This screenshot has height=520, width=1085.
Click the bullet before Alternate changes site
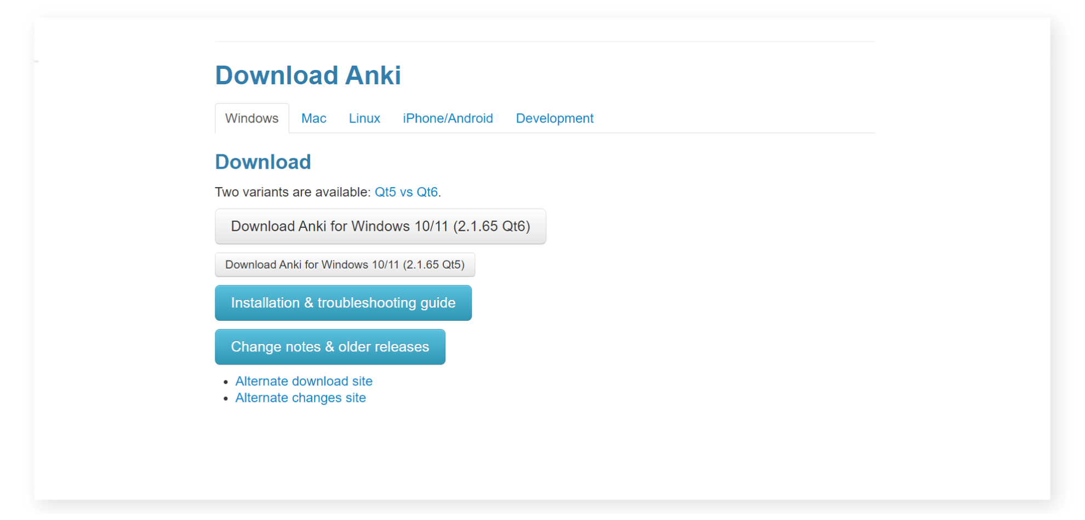coord(226,399)
